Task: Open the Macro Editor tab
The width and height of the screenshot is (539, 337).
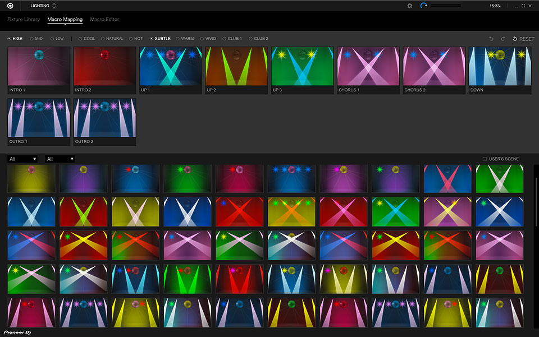Action: (104, 19)
